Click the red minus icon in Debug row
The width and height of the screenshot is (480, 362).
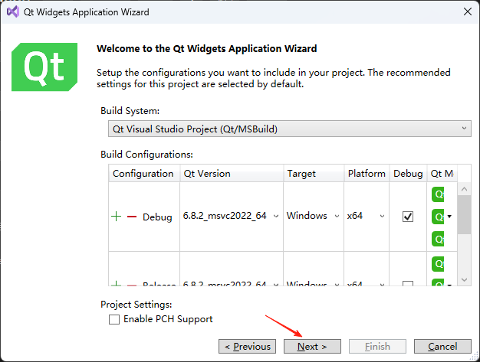tap(132, 217)
